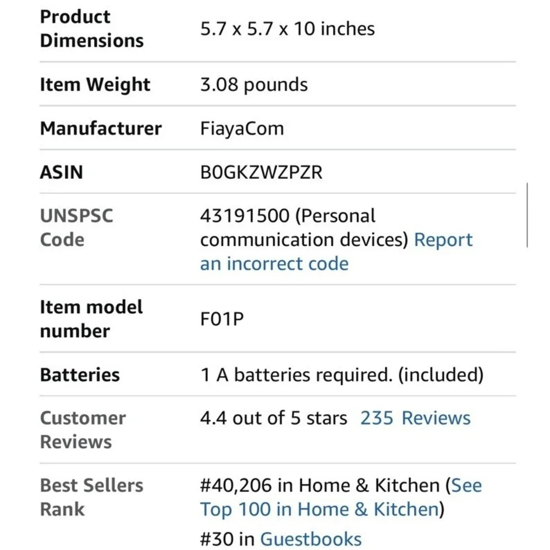Screen dimensions: 550x550
Task: Click the Batteries row label
Action: (x=80, y=375)
